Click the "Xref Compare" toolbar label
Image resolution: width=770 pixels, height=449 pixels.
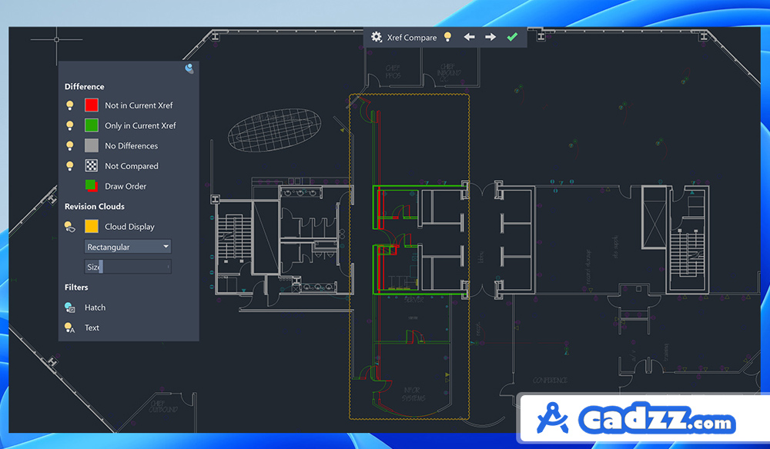coord(411,38)
